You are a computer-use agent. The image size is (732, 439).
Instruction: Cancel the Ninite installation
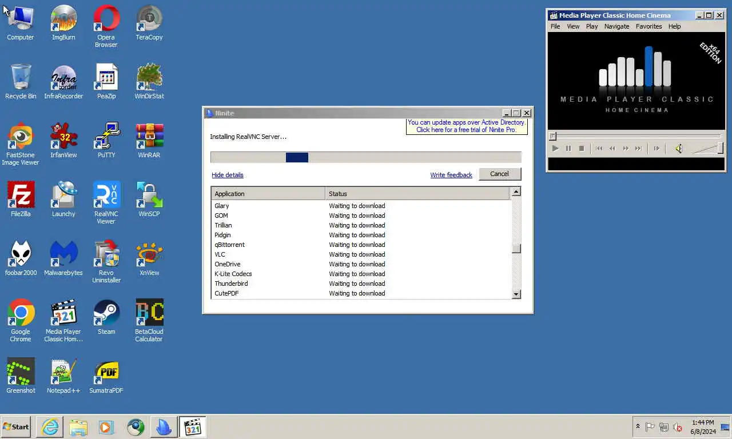[499, 174]
